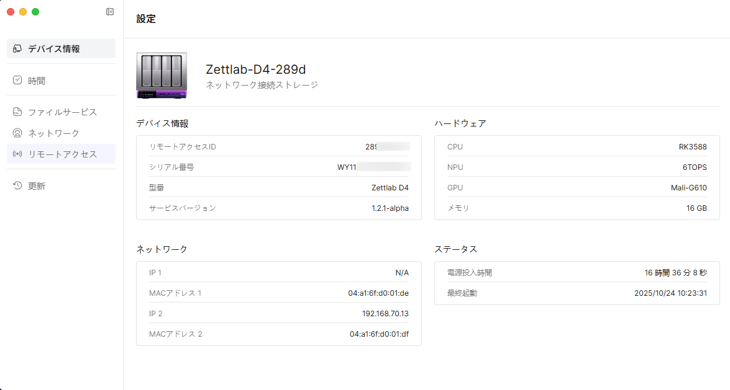The width and height of the screenshot is (730, 390).
Task: Open リモートアクセス settings page
Action: 62,154
